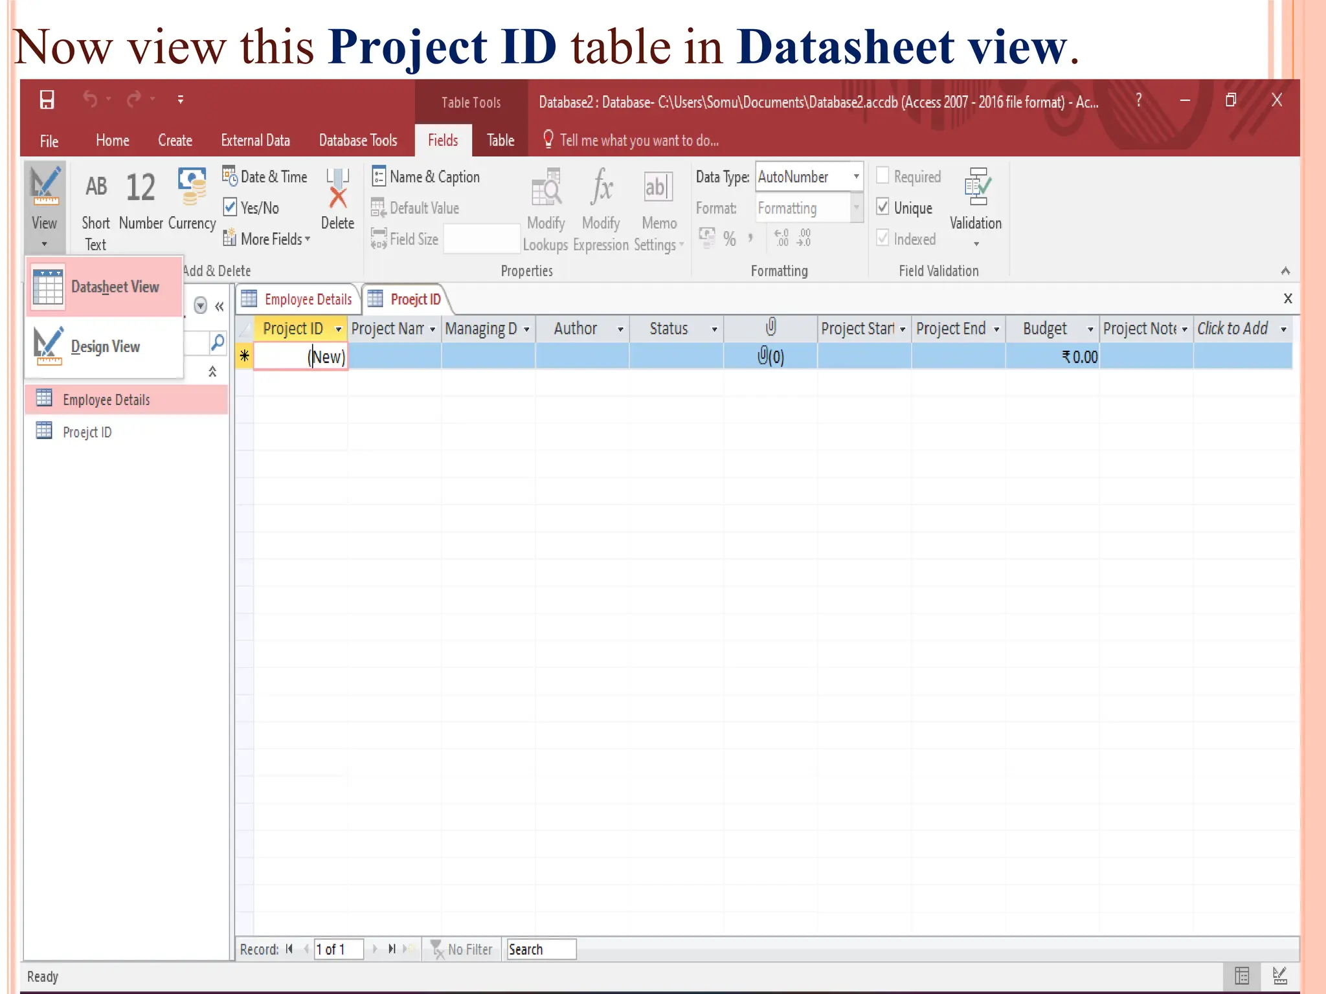Open Proejct ID table in navigation pane

pyautogui.click(x=126, y=432)
